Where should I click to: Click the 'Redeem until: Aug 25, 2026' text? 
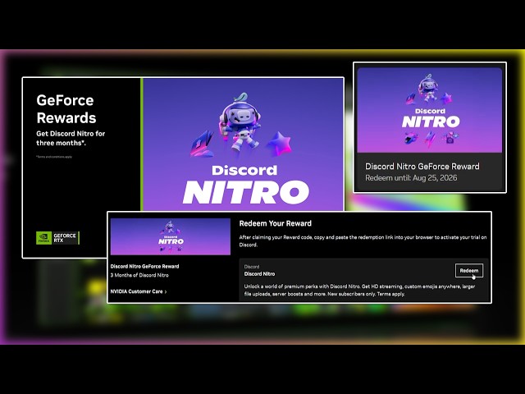coord(411,178)
